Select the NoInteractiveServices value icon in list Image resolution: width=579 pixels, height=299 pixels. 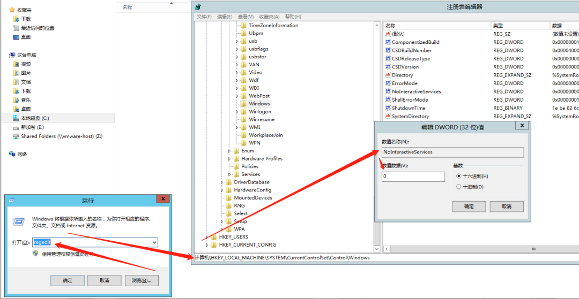click(388, 91)
